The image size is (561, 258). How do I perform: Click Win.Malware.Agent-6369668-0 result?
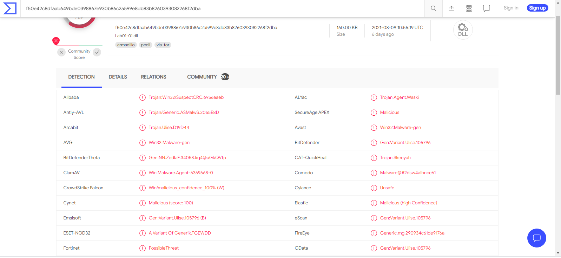pos(181,173)
